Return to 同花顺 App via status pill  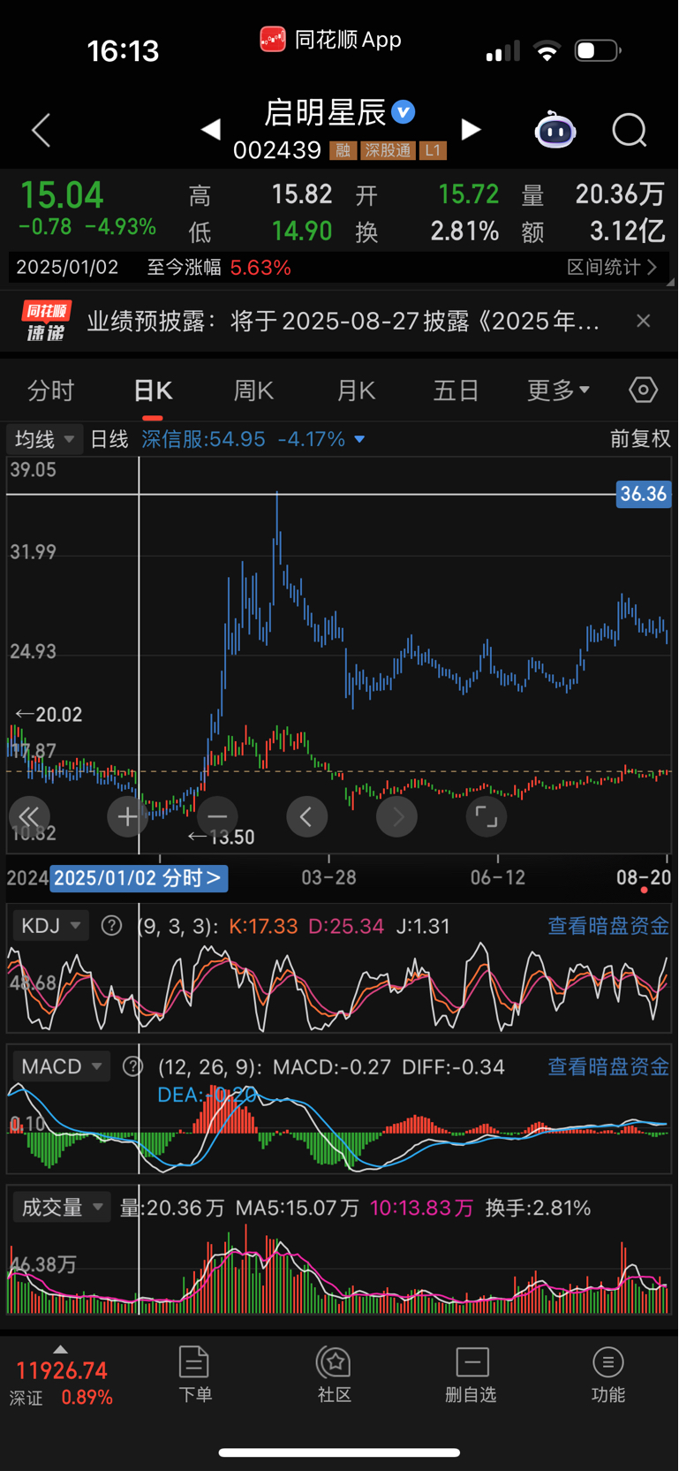click(331, 40)
